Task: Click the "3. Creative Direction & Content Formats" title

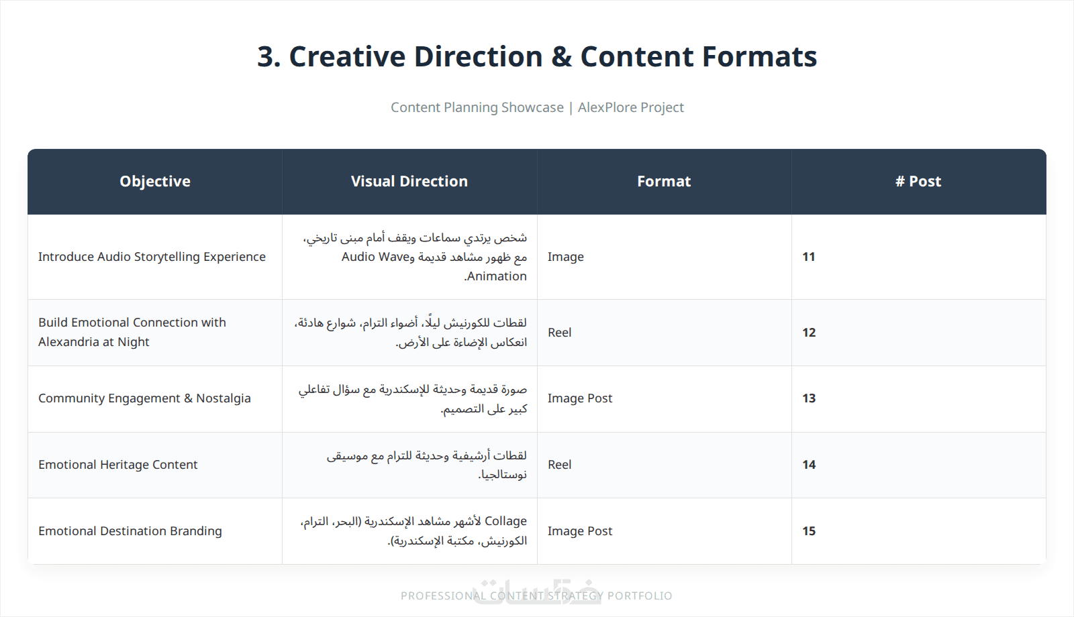Action: 537,56
